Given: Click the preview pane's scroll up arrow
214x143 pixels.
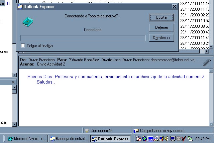Looking at the screenshot, I should coord(211,71).
